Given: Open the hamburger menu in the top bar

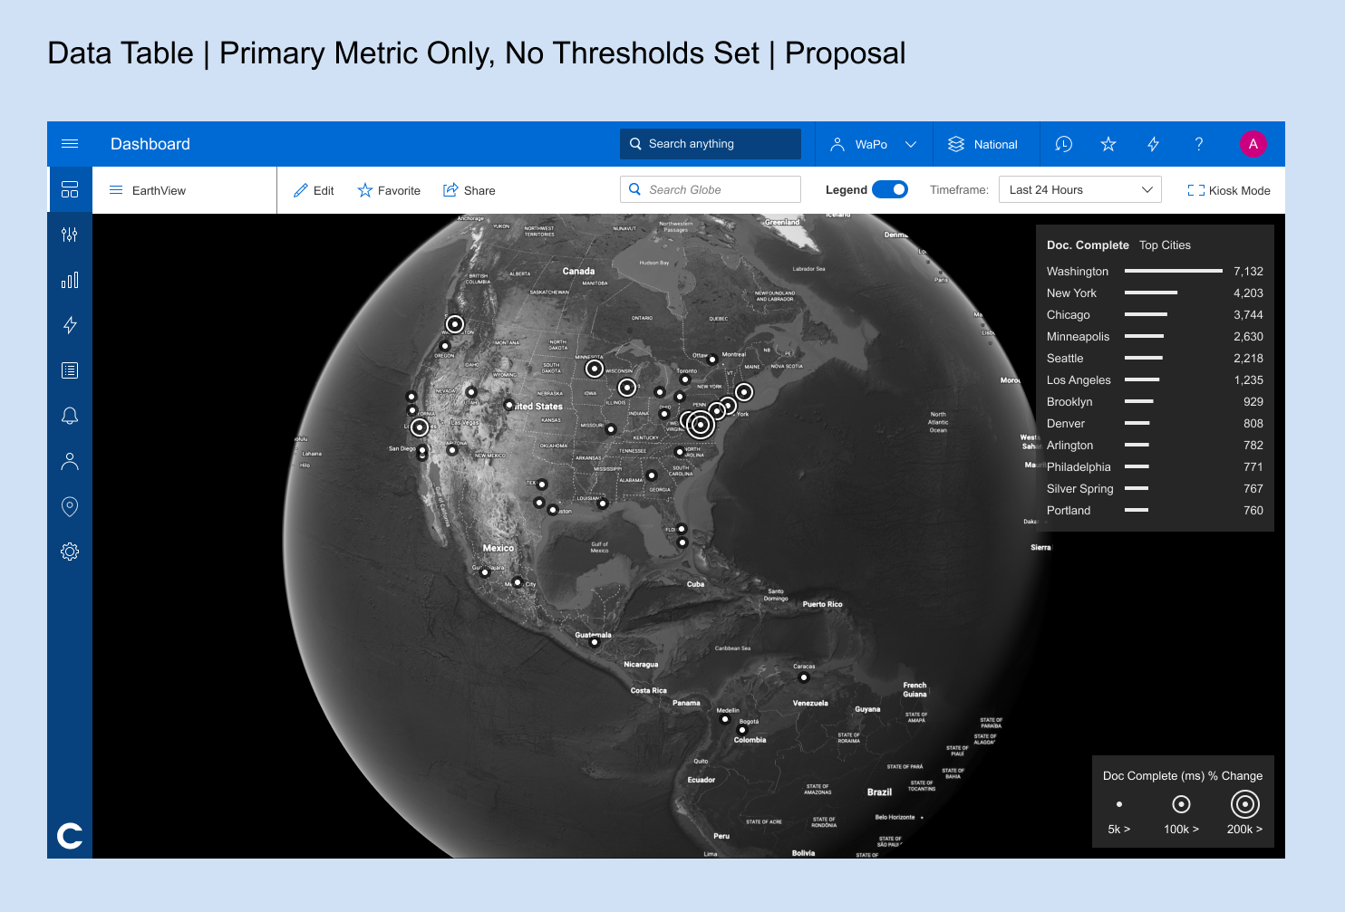Looking at the screenshot, I should (x=70, y=144).
